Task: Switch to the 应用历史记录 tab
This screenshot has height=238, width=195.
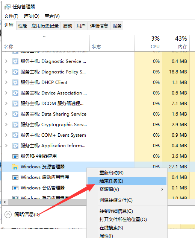Action: 45,26
